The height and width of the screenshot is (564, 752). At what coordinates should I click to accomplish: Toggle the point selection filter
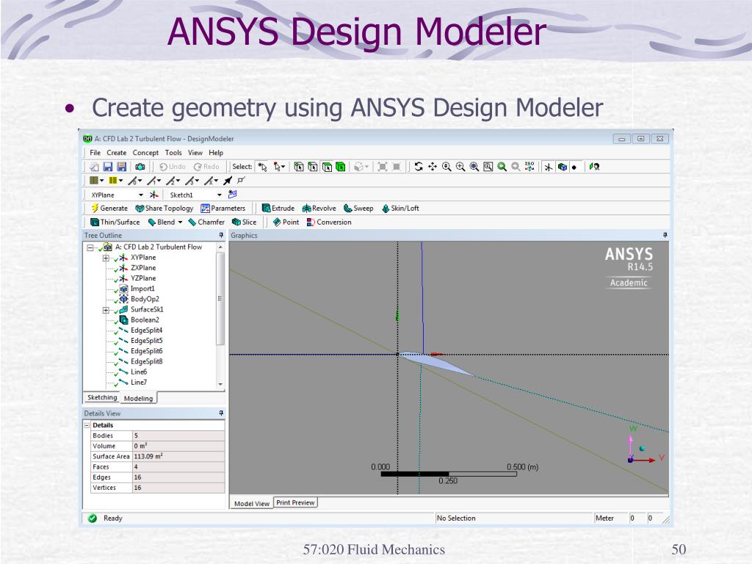(x=299, y=167)
